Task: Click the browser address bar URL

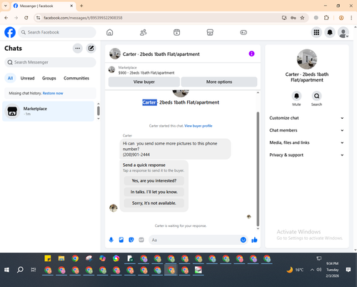Action: point(83,18)
